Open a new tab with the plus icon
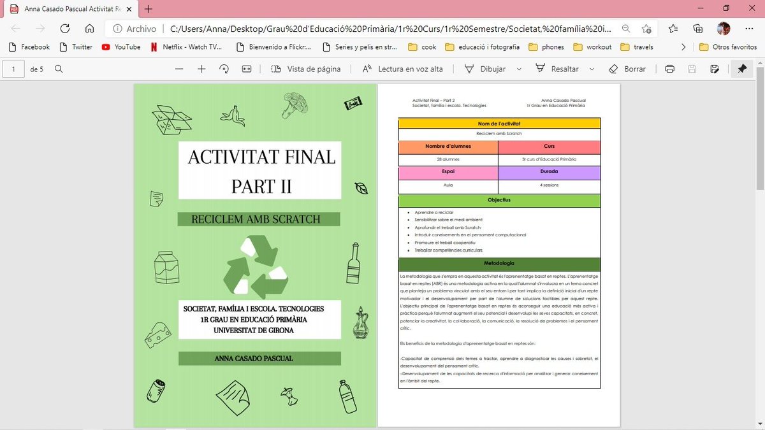This screenshot has width=765, height=430. pos(149,9)
